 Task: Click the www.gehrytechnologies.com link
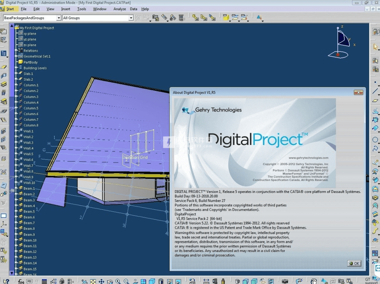coord(308,158)
